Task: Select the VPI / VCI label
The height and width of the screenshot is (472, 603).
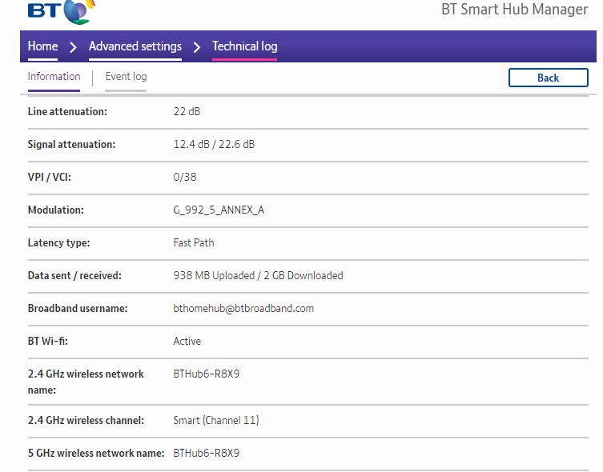Action: 49,177
